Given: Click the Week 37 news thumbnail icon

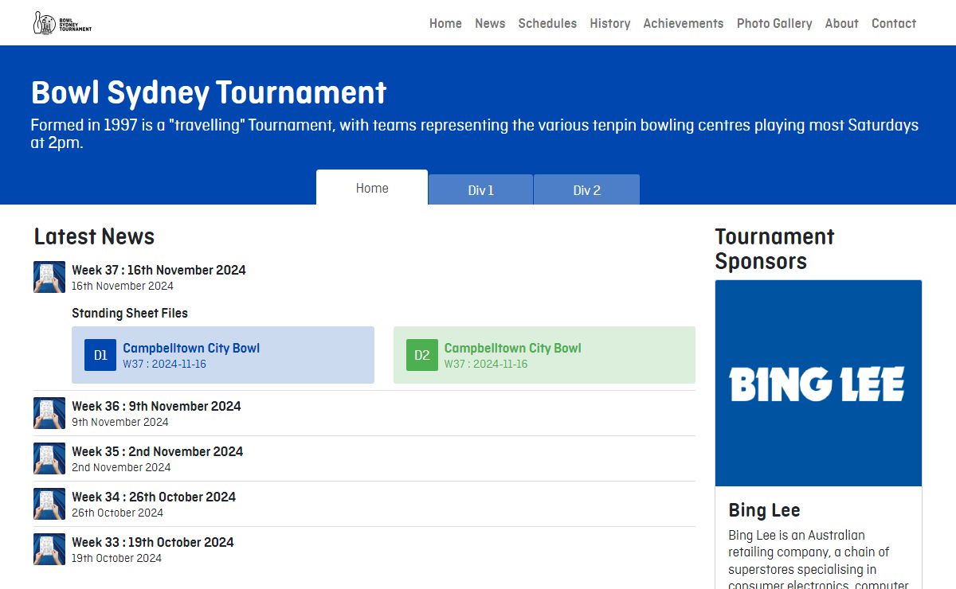Looking at the screenshot, I should [x=49, y=277].
